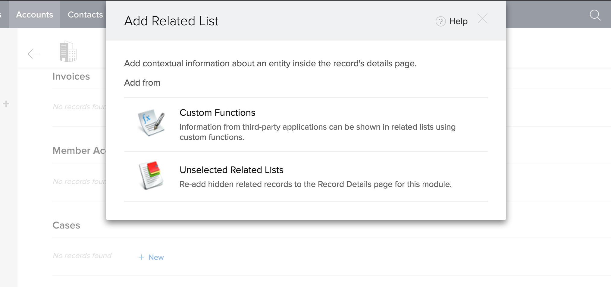Switch to the Contacts tab

pyautogui.click(x=85, y=14)
